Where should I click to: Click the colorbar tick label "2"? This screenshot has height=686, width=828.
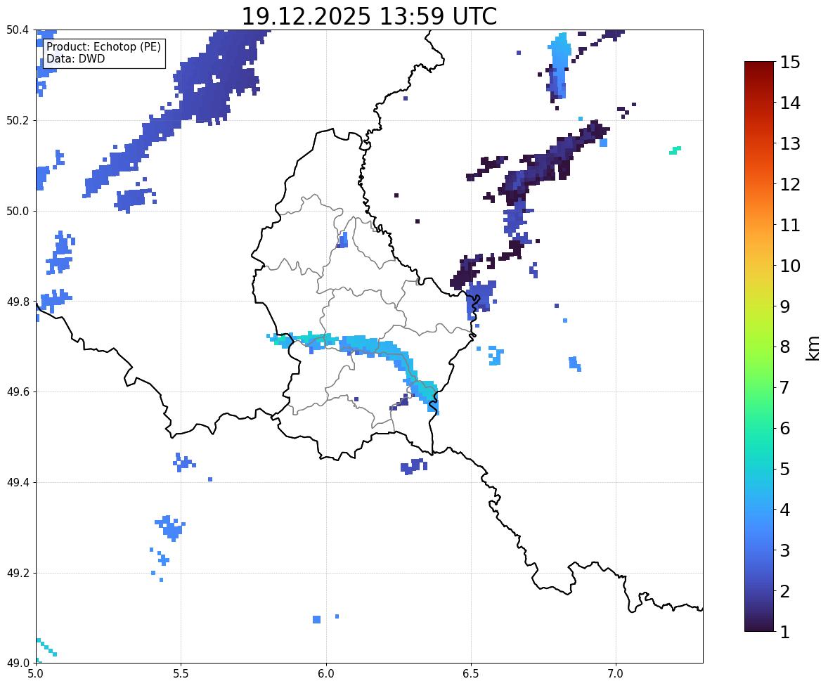[x=785, y=591]
